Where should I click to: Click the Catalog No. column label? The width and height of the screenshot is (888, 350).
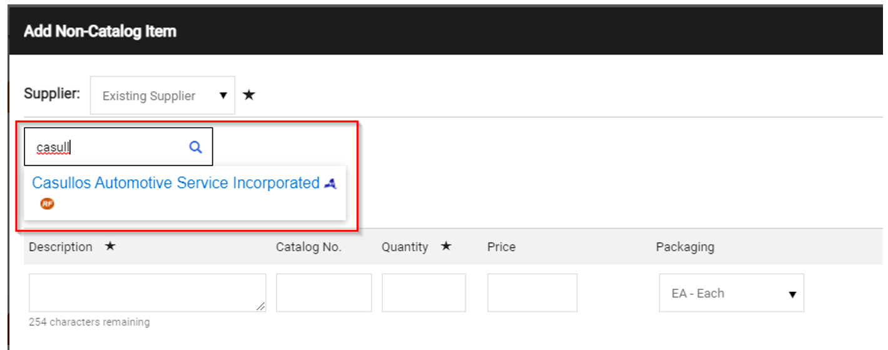(309, 247)
